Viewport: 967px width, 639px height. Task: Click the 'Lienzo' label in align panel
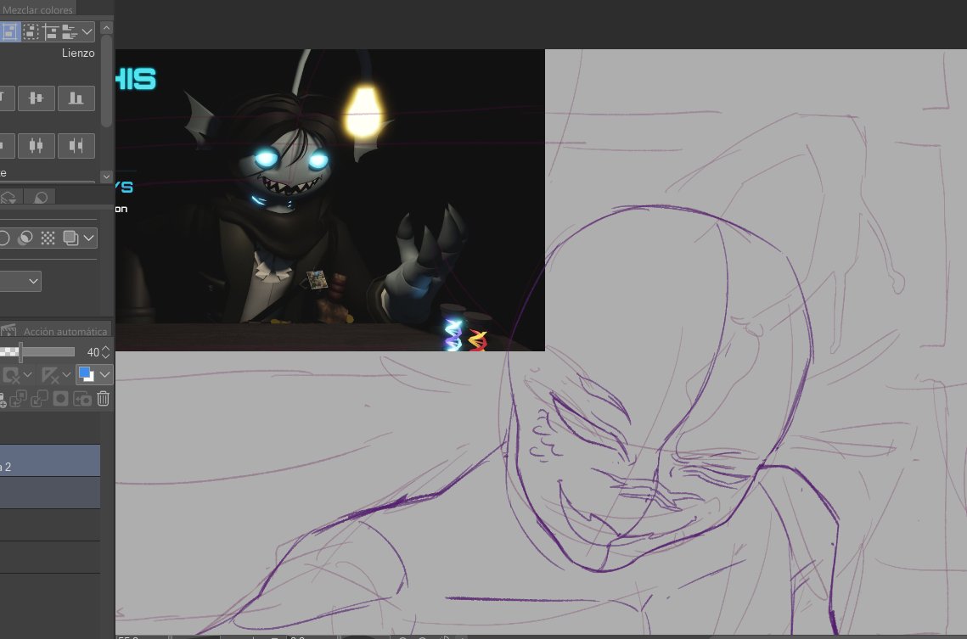pyautogui.click(x=78, y=53)
